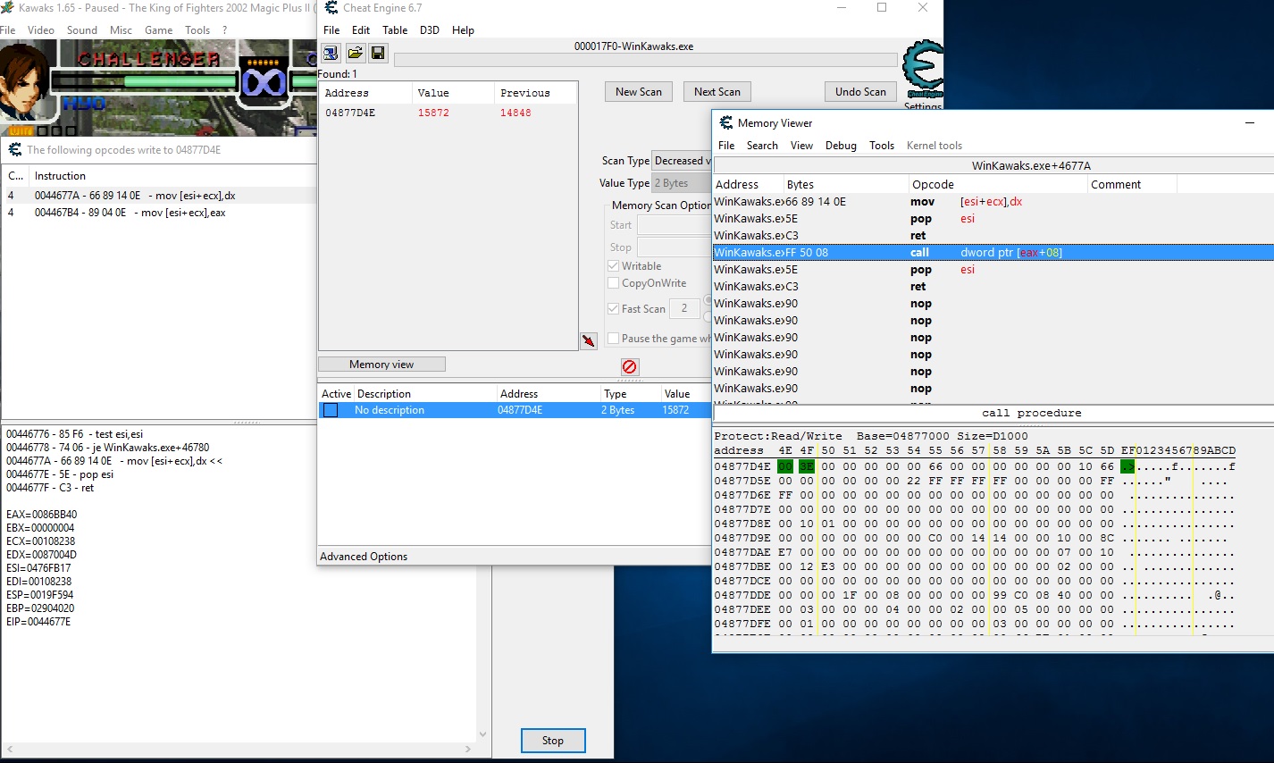Click the red no-entry clear list icon
The height and width of the screenshot is (763, 1274).
coord(630,366)
